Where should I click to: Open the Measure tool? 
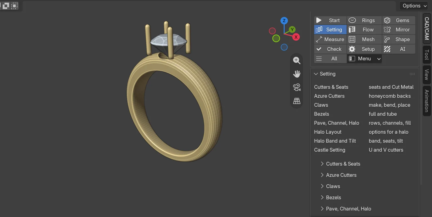[x=330, y=39]
